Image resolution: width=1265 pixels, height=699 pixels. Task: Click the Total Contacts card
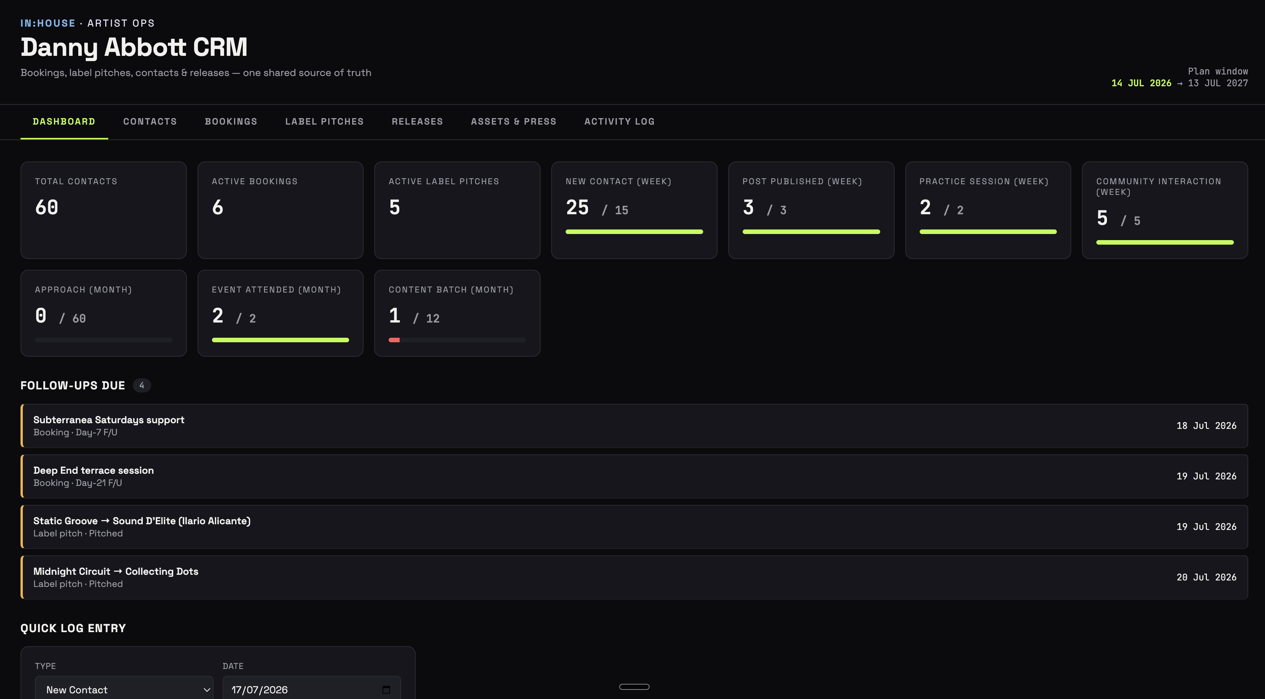point(104,210)
